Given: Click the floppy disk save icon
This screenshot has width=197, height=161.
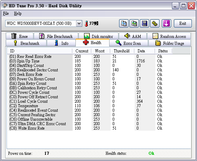Looking at the screenshot, I should pos(144,23).
